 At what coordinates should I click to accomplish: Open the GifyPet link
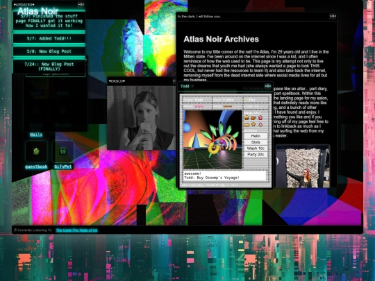click(x=63, y=167)
